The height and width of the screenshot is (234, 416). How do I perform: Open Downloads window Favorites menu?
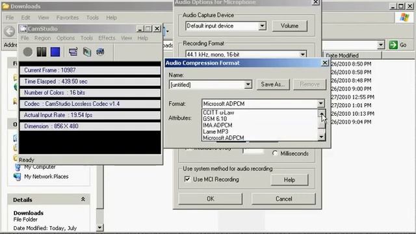(68, 18)
